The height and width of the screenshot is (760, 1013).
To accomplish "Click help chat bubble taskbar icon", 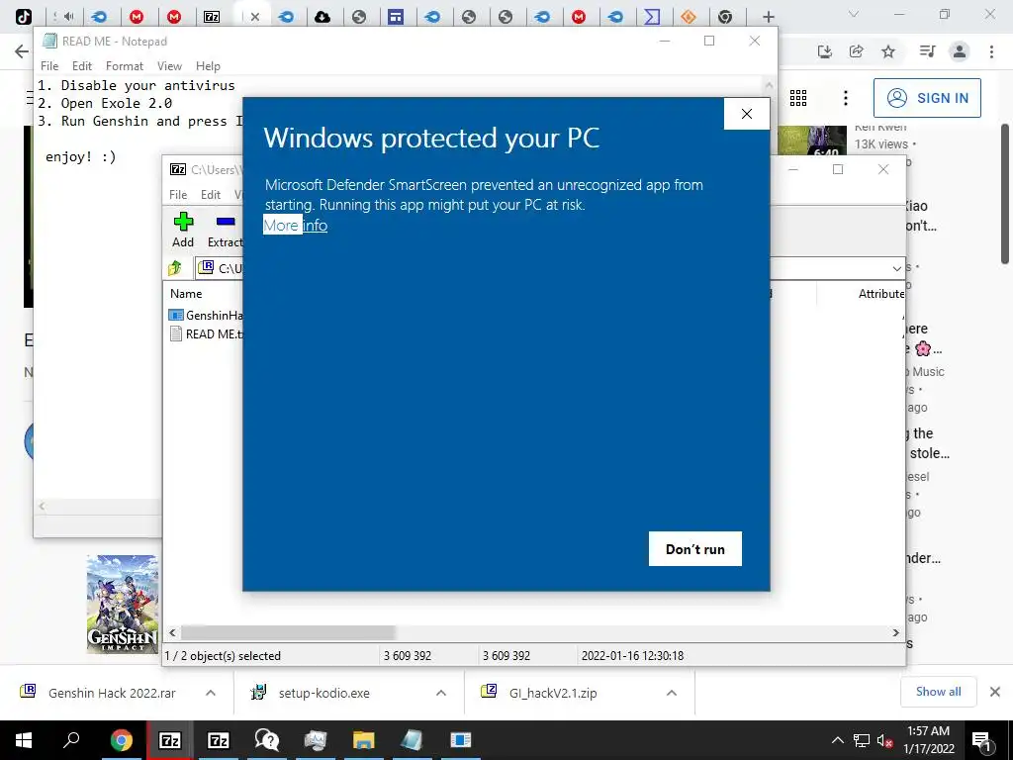I will pos(267,740).
